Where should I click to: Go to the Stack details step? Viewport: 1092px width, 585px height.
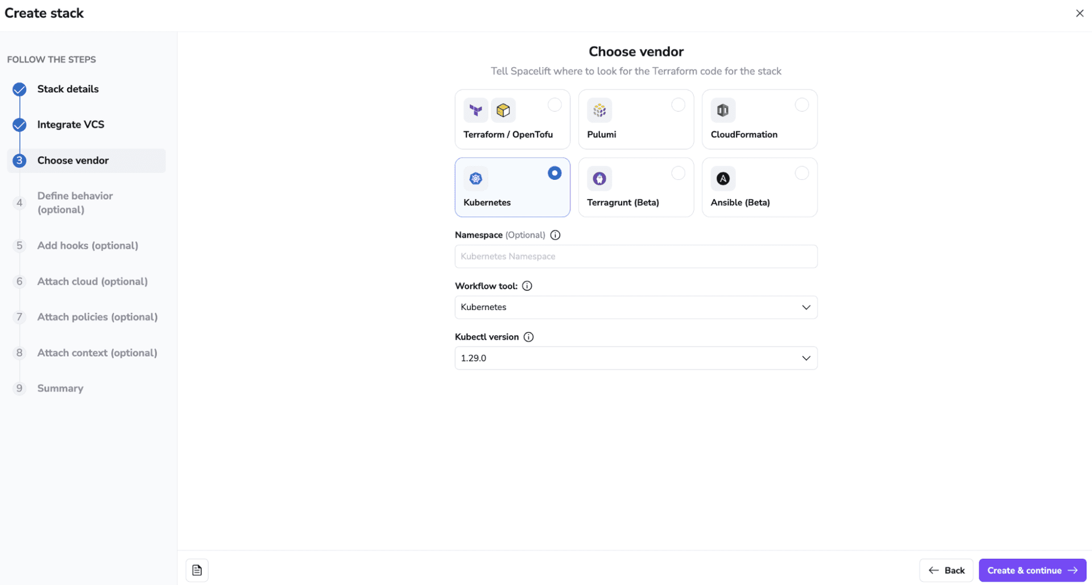(x=68, y=89)
